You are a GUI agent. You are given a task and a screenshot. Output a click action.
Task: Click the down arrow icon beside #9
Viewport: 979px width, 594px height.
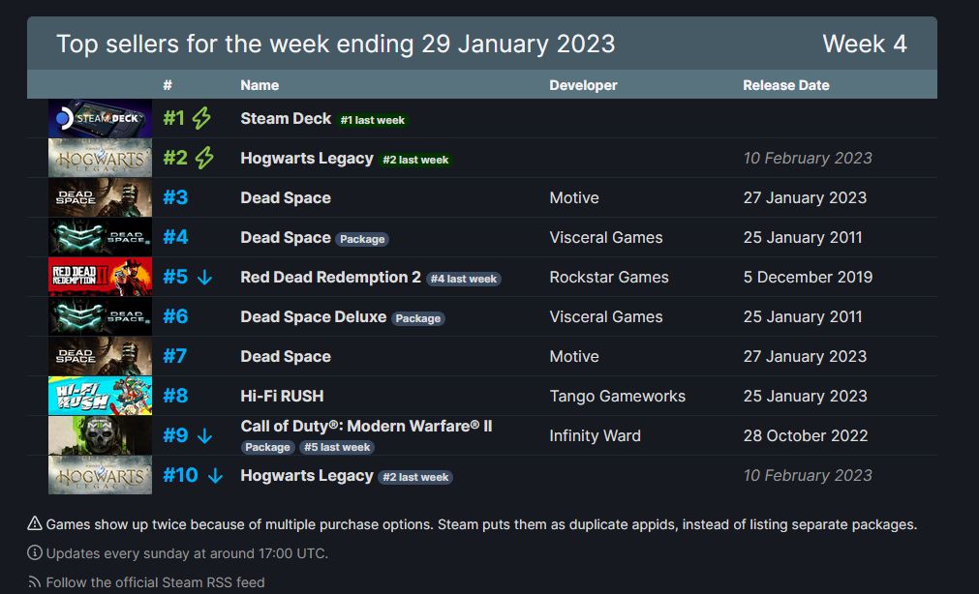click(204, 436)
